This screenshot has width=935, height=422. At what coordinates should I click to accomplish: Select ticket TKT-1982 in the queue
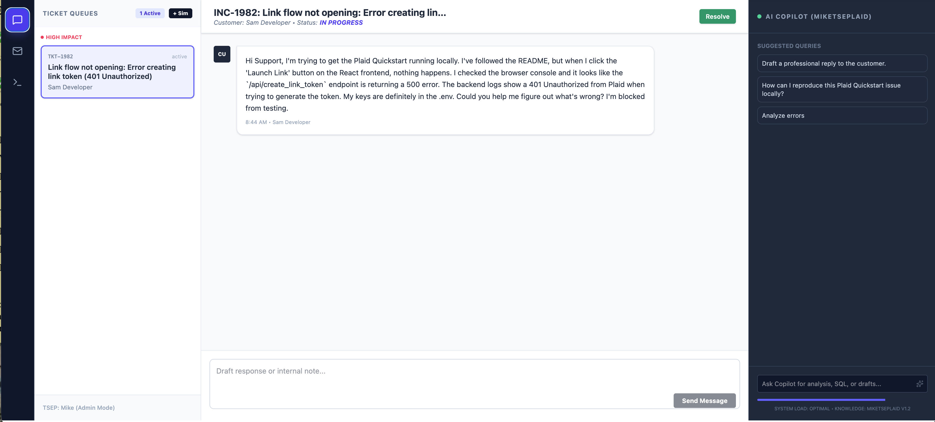pos(117,72)
